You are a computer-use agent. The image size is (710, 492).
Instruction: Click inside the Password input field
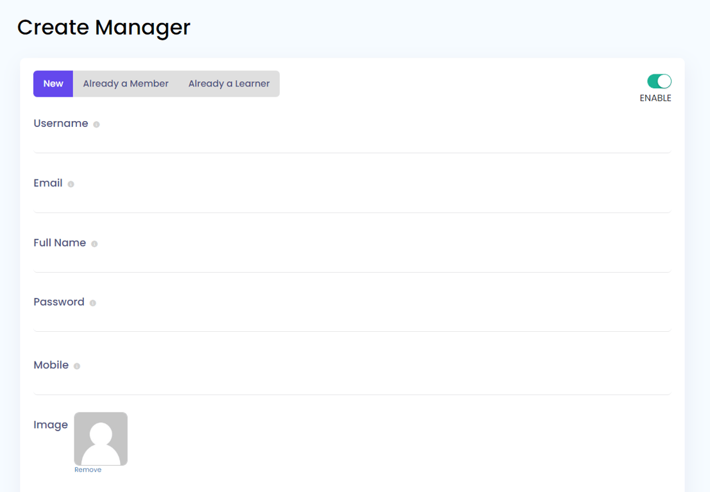[351, 320]
